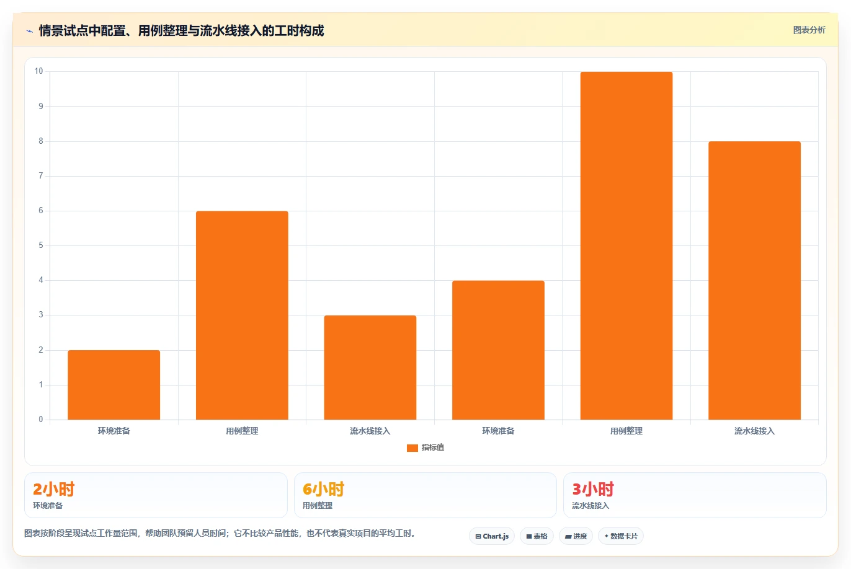Viewport: 851px width, 569px height.
Task: Open the 3小时 流水线接入 stat card
Action: click(695, 495)
